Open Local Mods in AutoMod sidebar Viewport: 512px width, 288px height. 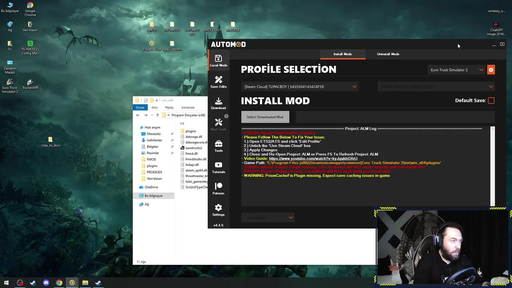point(218,61)
